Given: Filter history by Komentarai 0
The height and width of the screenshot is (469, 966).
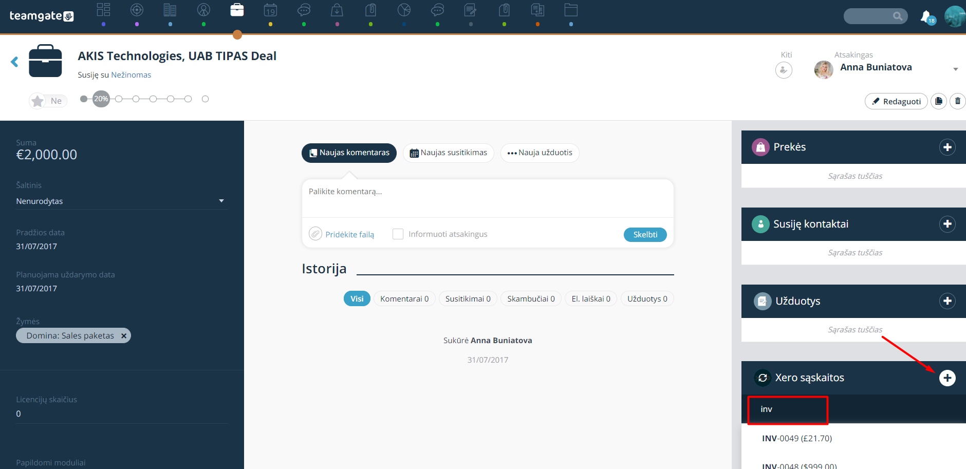Looking at the screenshot, I should [x=404, y=299].
